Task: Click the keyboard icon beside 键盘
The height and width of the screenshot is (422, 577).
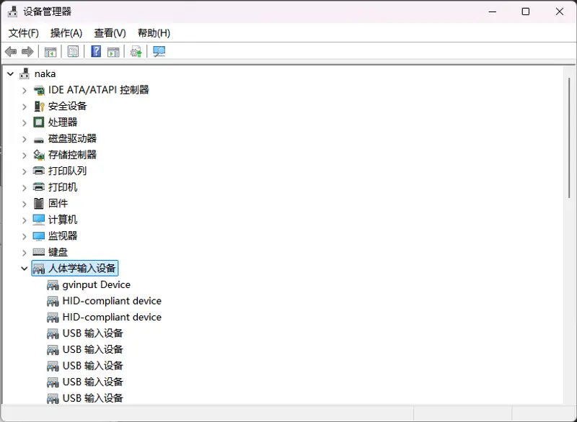Action: (38, 252)
